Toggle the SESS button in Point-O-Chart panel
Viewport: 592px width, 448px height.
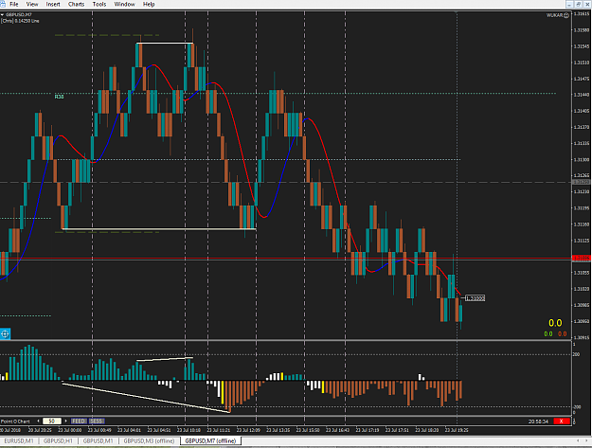coord(97,421)
